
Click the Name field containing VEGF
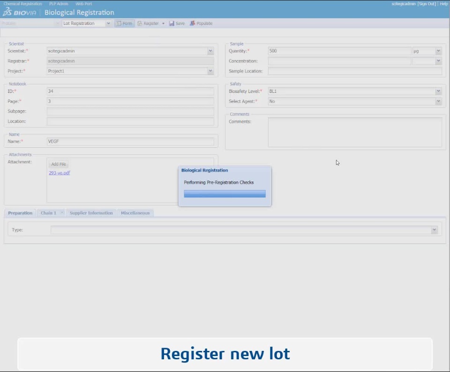(x=130, y=141)
